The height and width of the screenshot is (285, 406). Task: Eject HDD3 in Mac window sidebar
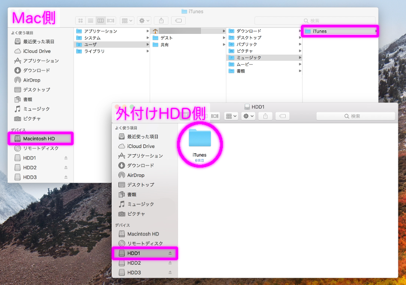click(66, 177)
